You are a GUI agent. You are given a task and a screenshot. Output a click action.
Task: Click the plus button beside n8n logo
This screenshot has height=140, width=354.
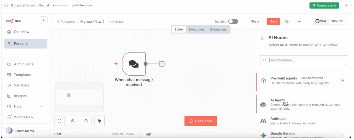pos(44,20)
